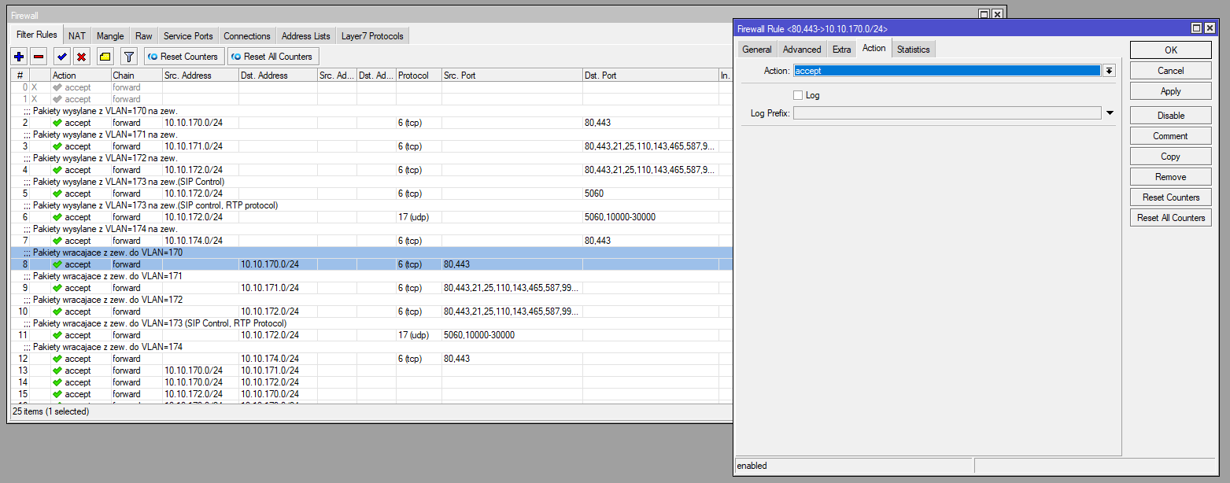Go to the Address Lists tab

[305, 36]
